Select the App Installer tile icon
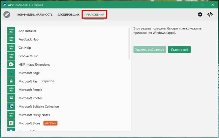 point(11,31)
